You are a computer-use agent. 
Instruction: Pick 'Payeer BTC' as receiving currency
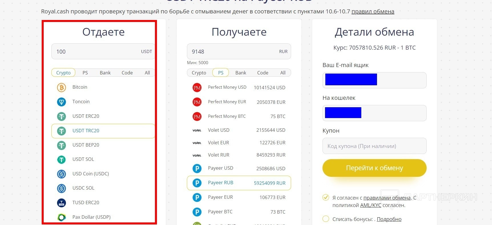tap(239, 212)
